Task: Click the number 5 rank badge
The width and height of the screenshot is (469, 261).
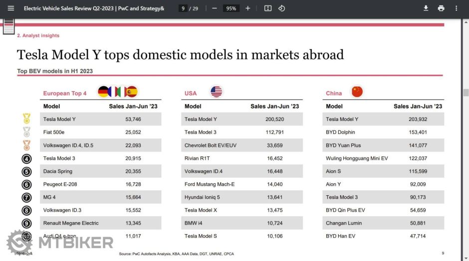Action: [26, 171]
